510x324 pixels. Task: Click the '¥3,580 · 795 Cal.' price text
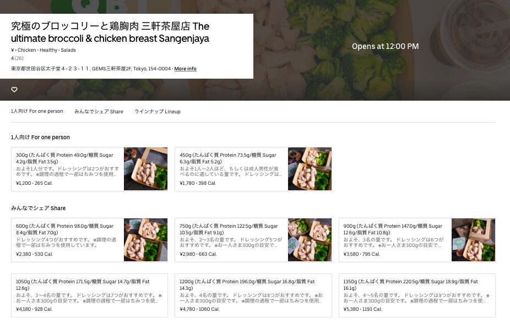click(x=362, y=254)
